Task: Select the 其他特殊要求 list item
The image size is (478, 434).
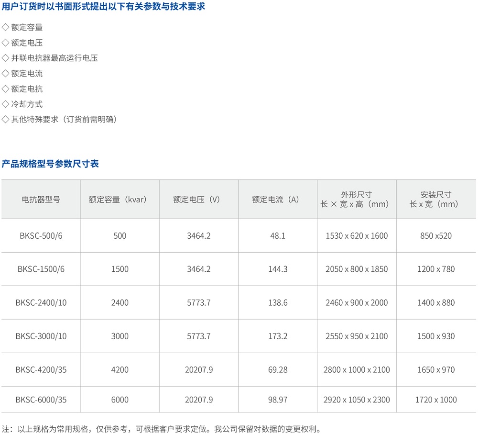Action: click(64, 119)
